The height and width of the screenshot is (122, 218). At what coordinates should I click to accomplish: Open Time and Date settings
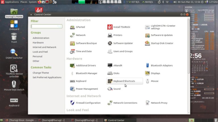pos(81,51)
